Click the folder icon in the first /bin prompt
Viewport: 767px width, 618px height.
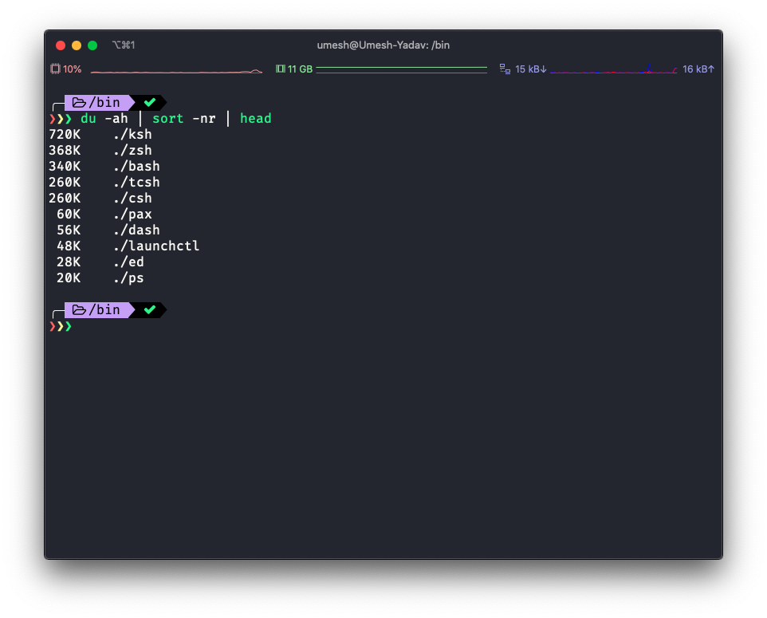79,102
